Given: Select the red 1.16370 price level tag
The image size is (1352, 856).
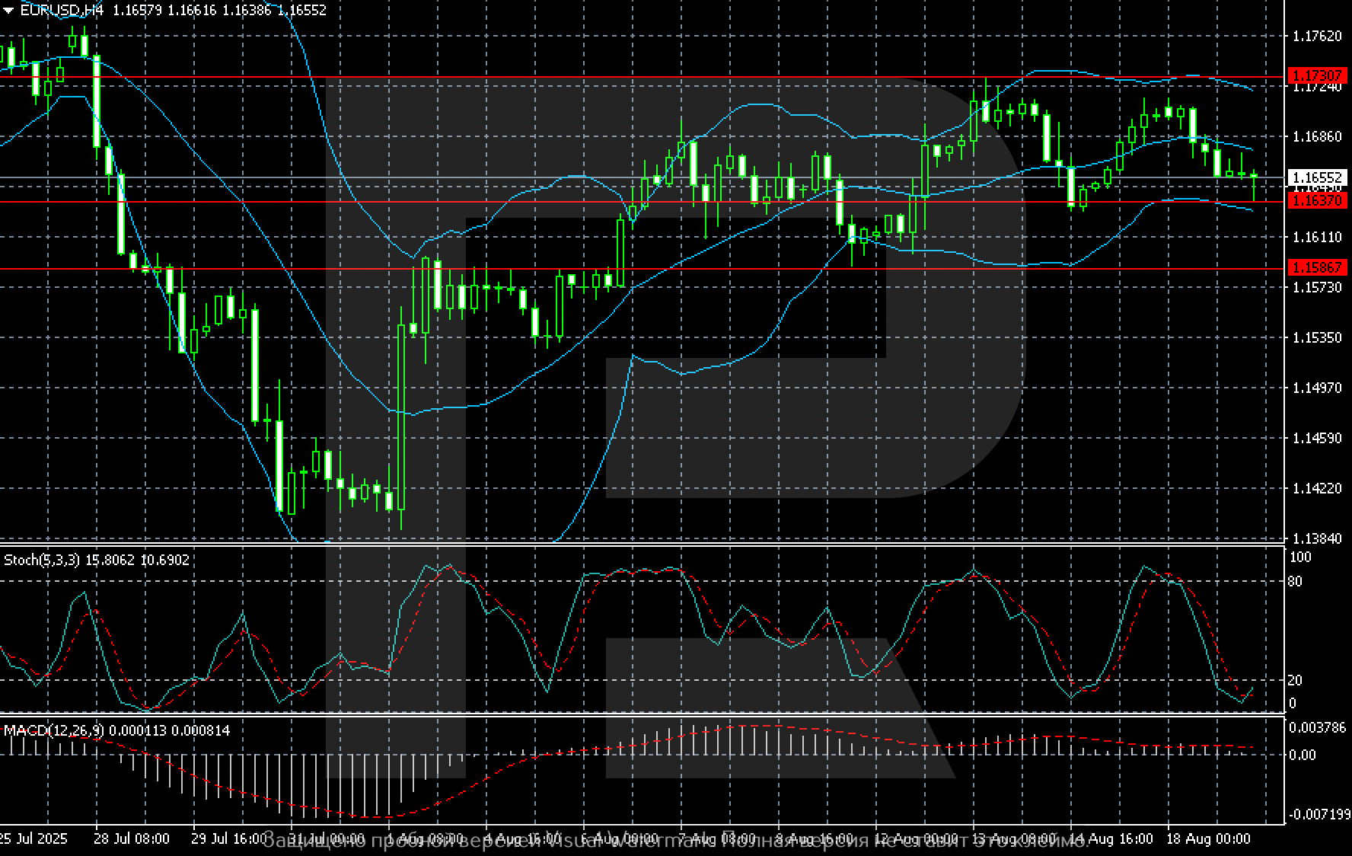Looking at the screenshot, I should 1316,200.
